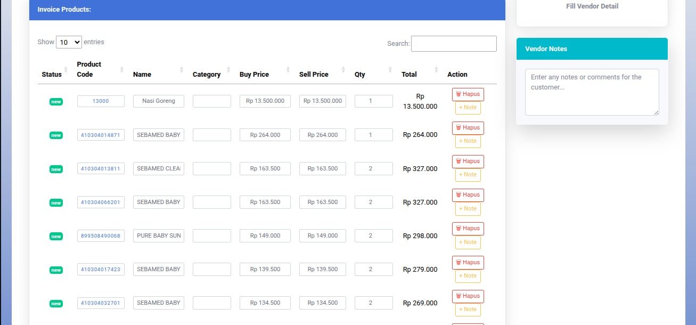Screen dimensions: 696x325
Task: Click the table Search field
Action: pos(454,44)
